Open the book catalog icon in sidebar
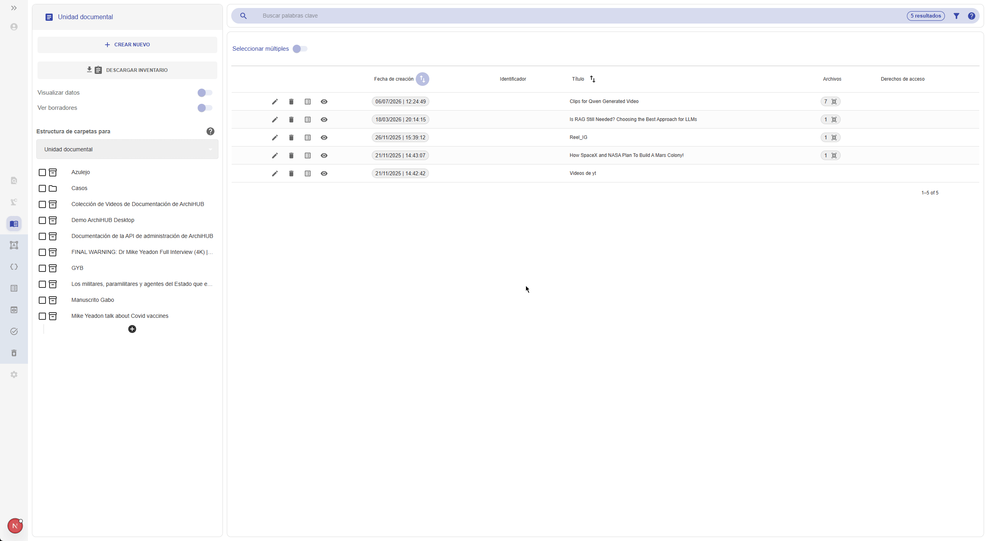The height and width of the screenshot is (541, 1000). pos(14,224)
